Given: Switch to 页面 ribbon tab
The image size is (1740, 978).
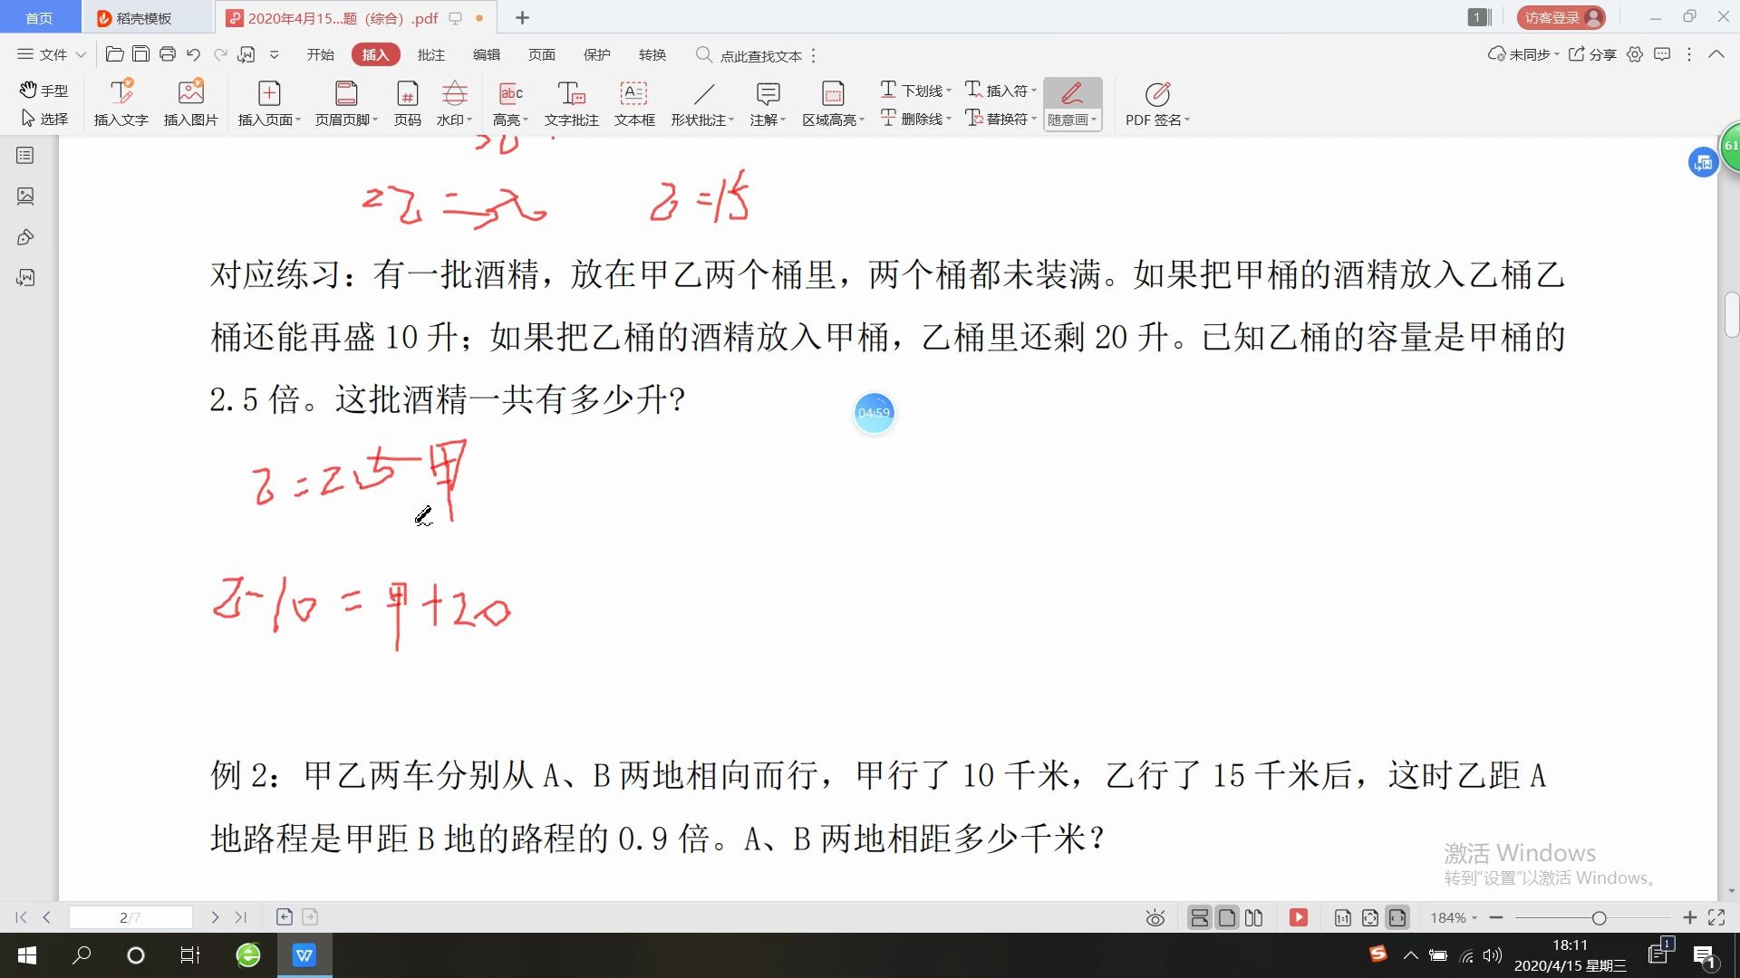Looking at the screenshot, I should click(x=542, y=54).
